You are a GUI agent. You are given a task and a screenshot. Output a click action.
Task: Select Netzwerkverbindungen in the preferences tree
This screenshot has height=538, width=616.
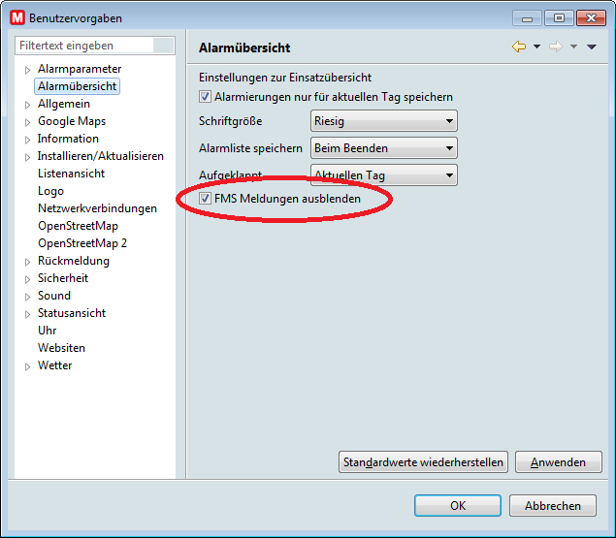coord(97,208)
